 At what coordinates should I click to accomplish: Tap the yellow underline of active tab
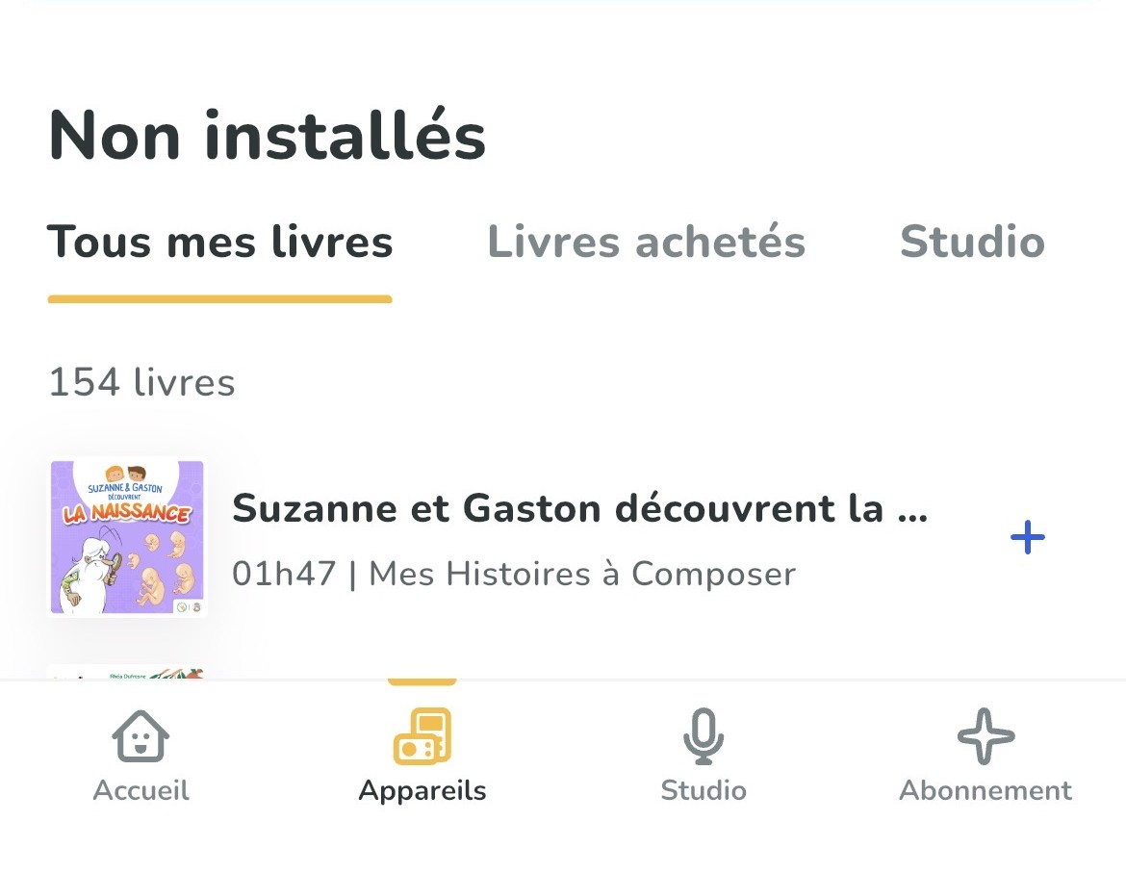coord(219,299)
